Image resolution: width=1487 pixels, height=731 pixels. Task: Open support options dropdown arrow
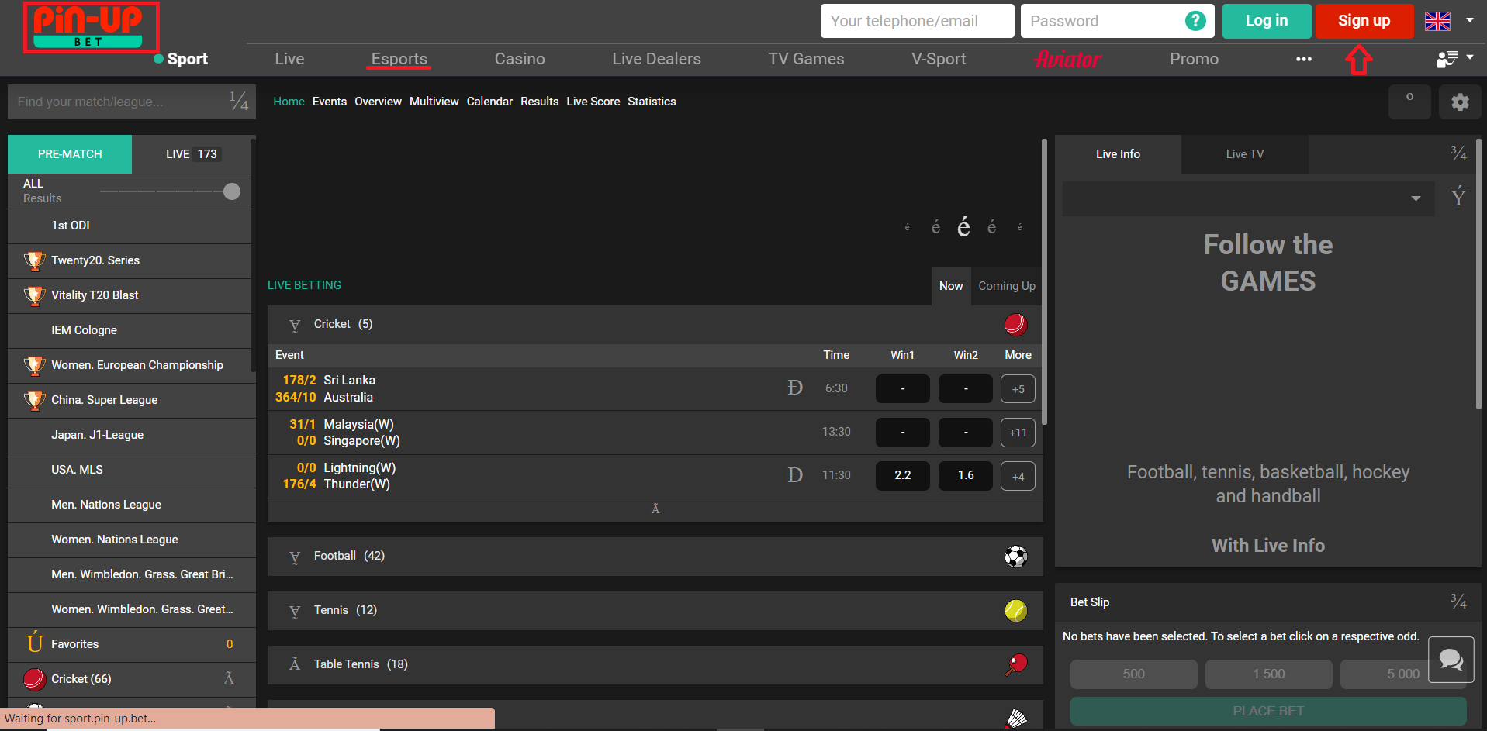[x=1470, y=57]
